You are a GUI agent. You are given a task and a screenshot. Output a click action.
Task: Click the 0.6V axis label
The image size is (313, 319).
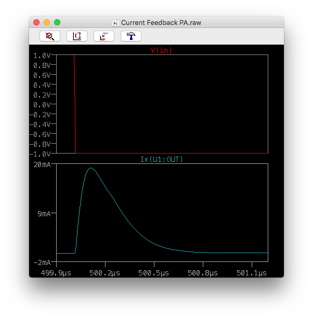click(42, 75)
